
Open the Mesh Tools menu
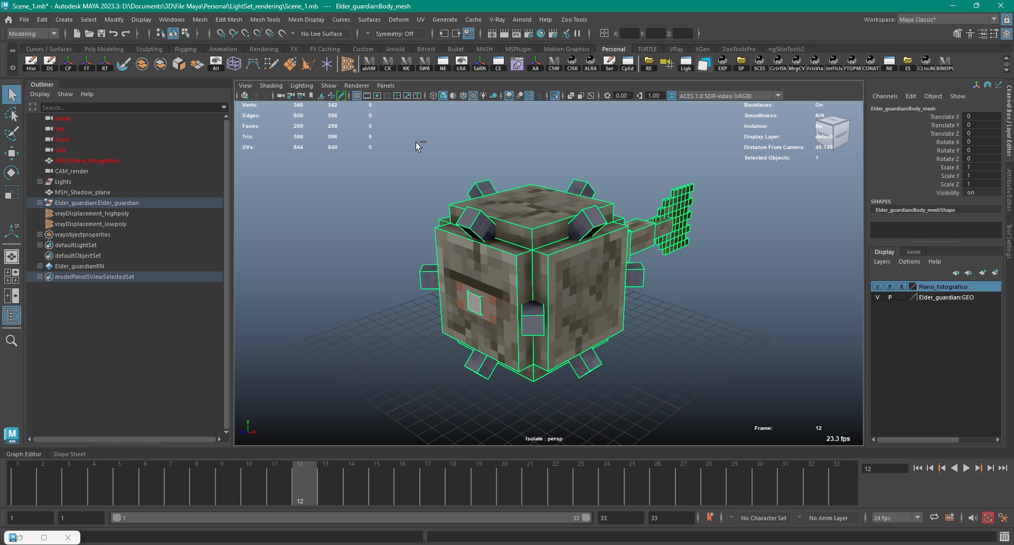coord(265,20)
